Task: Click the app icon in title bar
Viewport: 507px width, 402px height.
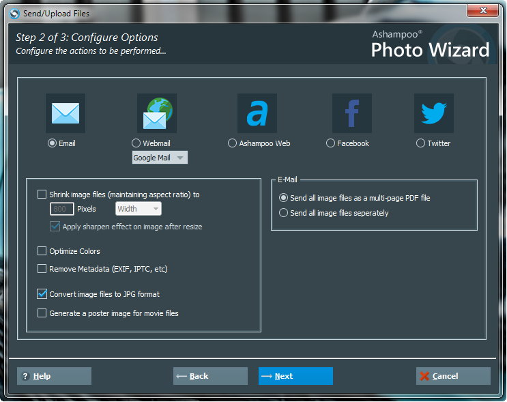Action: pos(14,13)
